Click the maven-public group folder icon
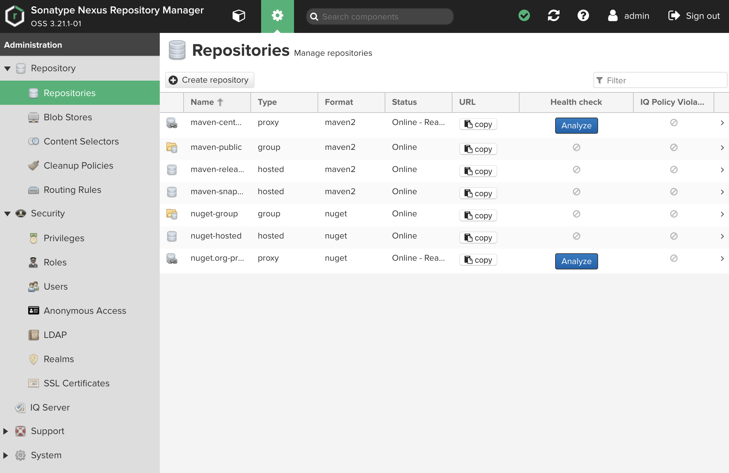729x473 pixels. coord(172,147)
